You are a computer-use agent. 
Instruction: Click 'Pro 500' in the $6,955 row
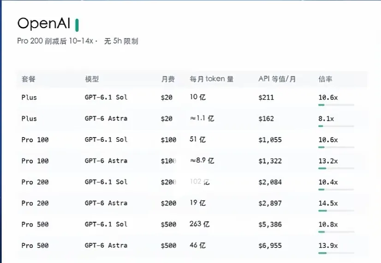35,245
